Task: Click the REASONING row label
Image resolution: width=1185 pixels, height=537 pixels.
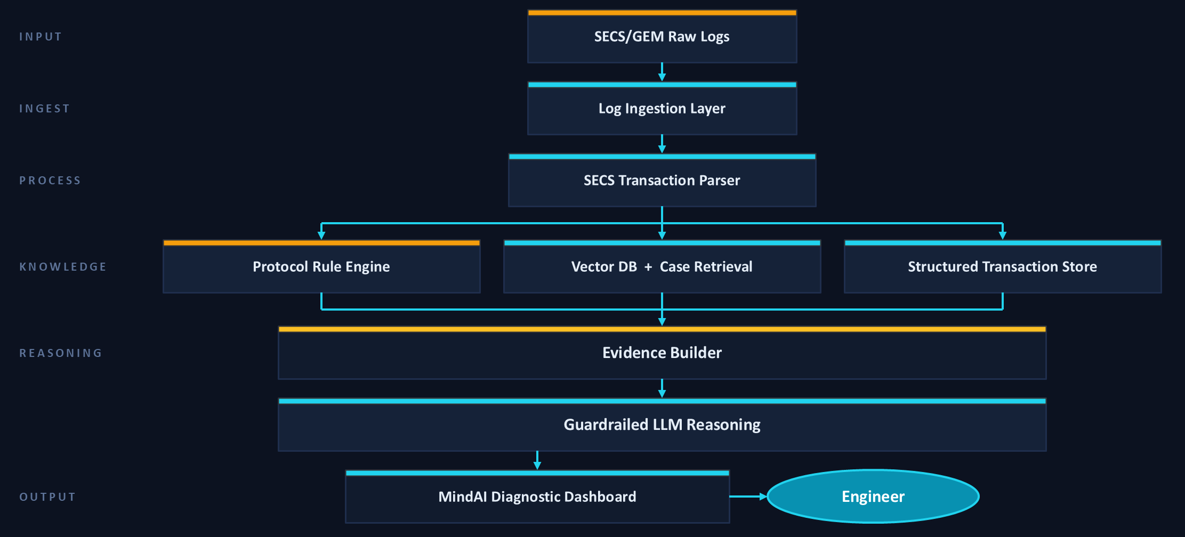Action: tap(61, 353)
